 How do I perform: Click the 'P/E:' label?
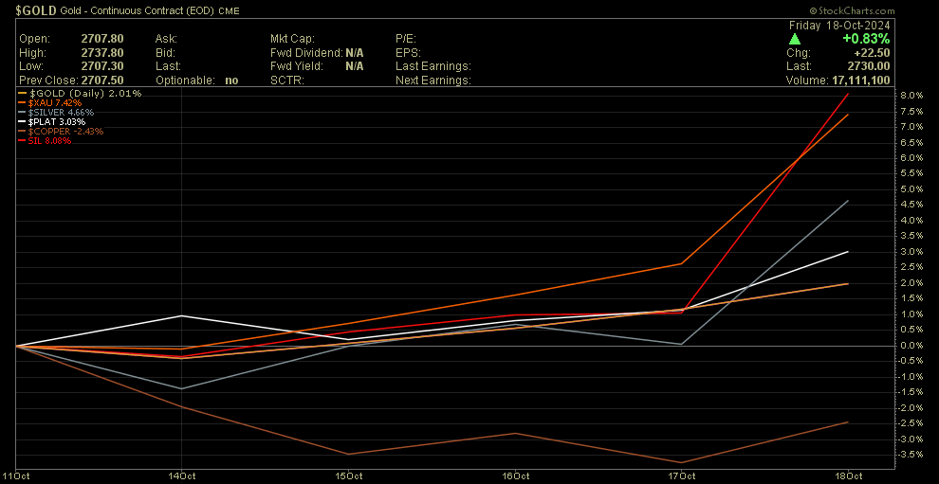pyautogui.click(x=407, y=39)
